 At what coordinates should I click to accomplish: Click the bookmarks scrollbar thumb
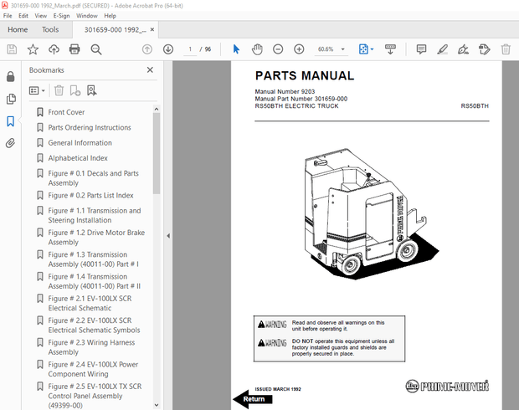point(157,153)
